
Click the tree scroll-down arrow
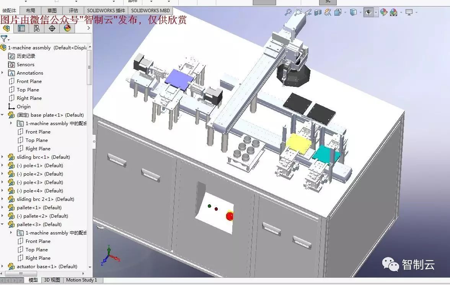(90, 267)
